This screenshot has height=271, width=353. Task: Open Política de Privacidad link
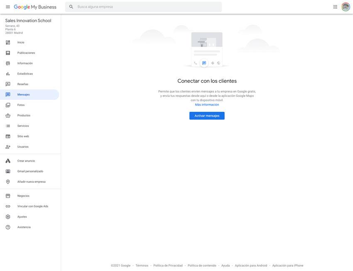tap(168, 266)
